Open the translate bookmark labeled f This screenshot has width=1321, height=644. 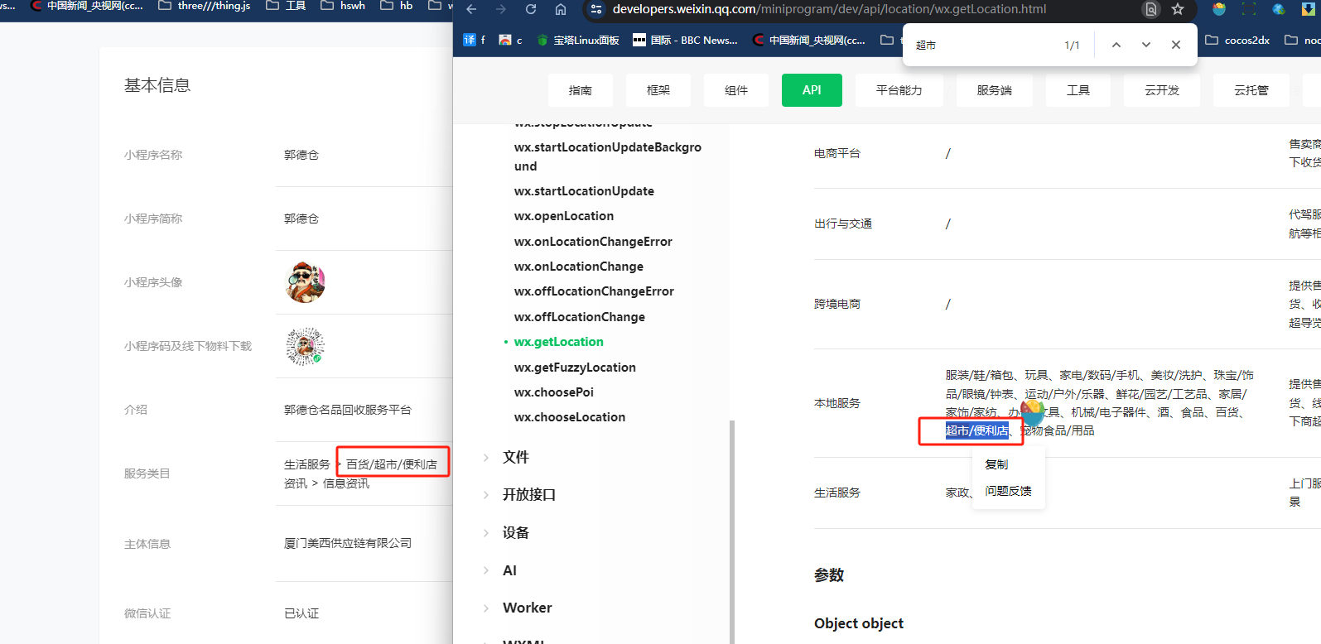pyautogui.click(x=475, y=40)
